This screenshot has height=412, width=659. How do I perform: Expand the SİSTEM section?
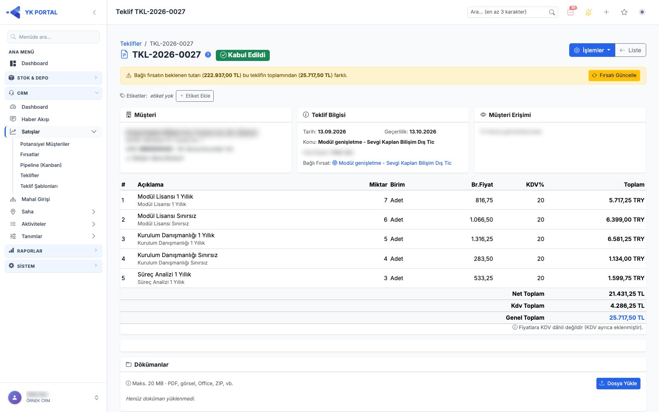(x=54, y=266)
